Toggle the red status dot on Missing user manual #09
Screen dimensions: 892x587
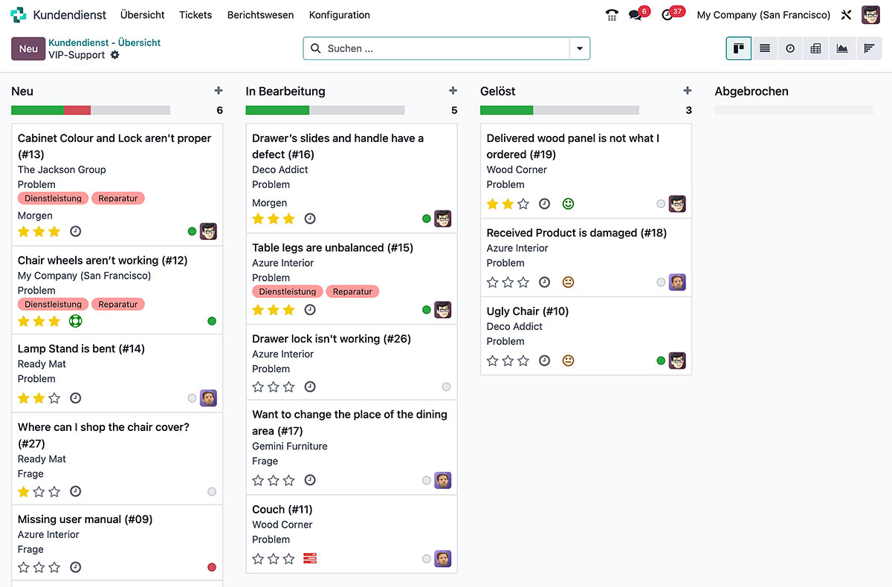coord(212,568)
